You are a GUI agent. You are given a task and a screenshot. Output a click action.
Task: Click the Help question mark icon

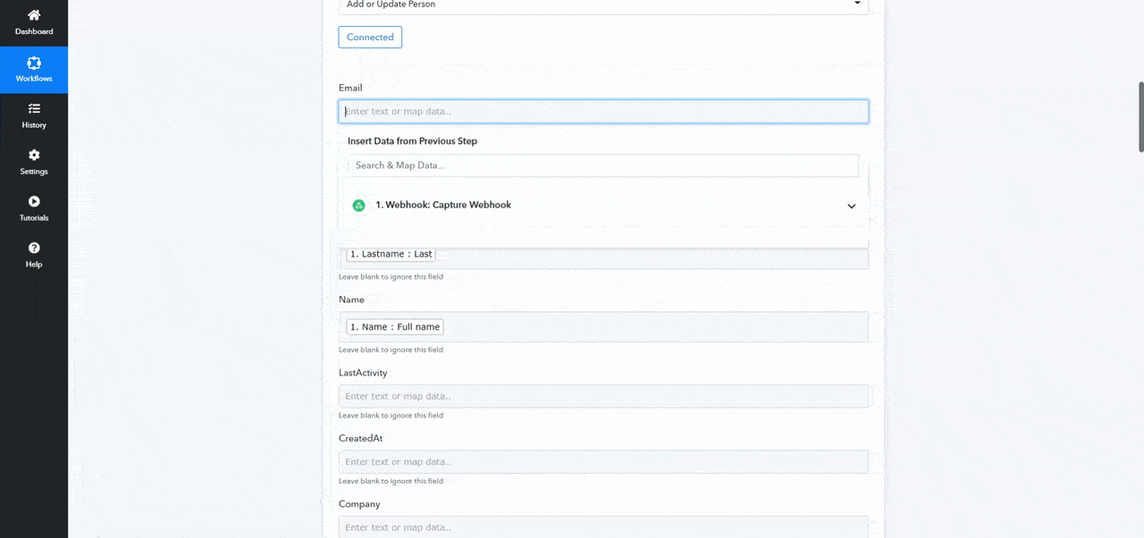tap(34, 248)
